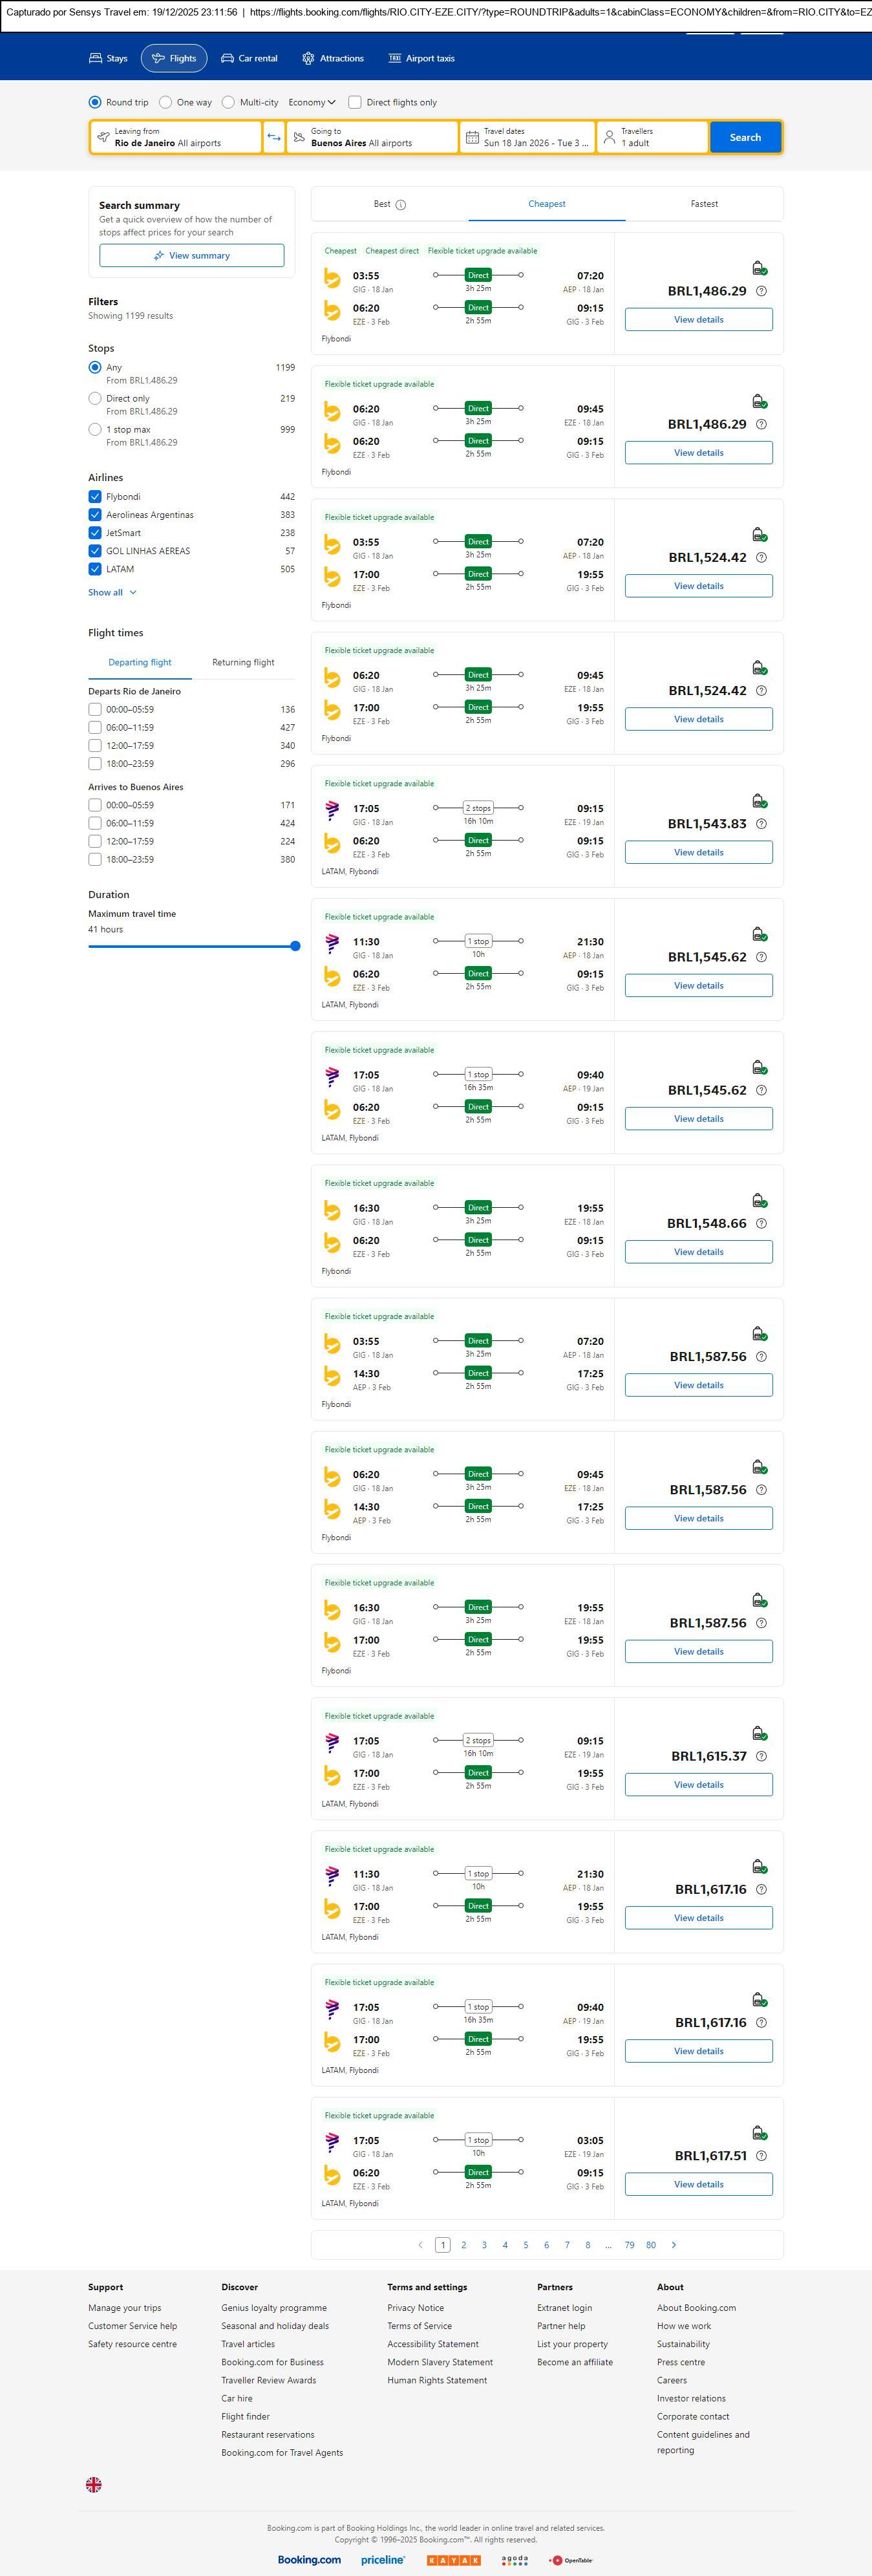
Task: Click the info icon next to Best tab
Action: point(401,205)
